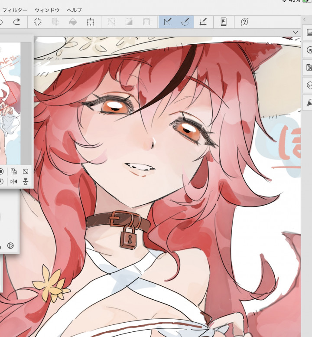This screenshot has width=312, height=337.
Task: Click the circled play button in the left panel
Action: tap(10, 245)
